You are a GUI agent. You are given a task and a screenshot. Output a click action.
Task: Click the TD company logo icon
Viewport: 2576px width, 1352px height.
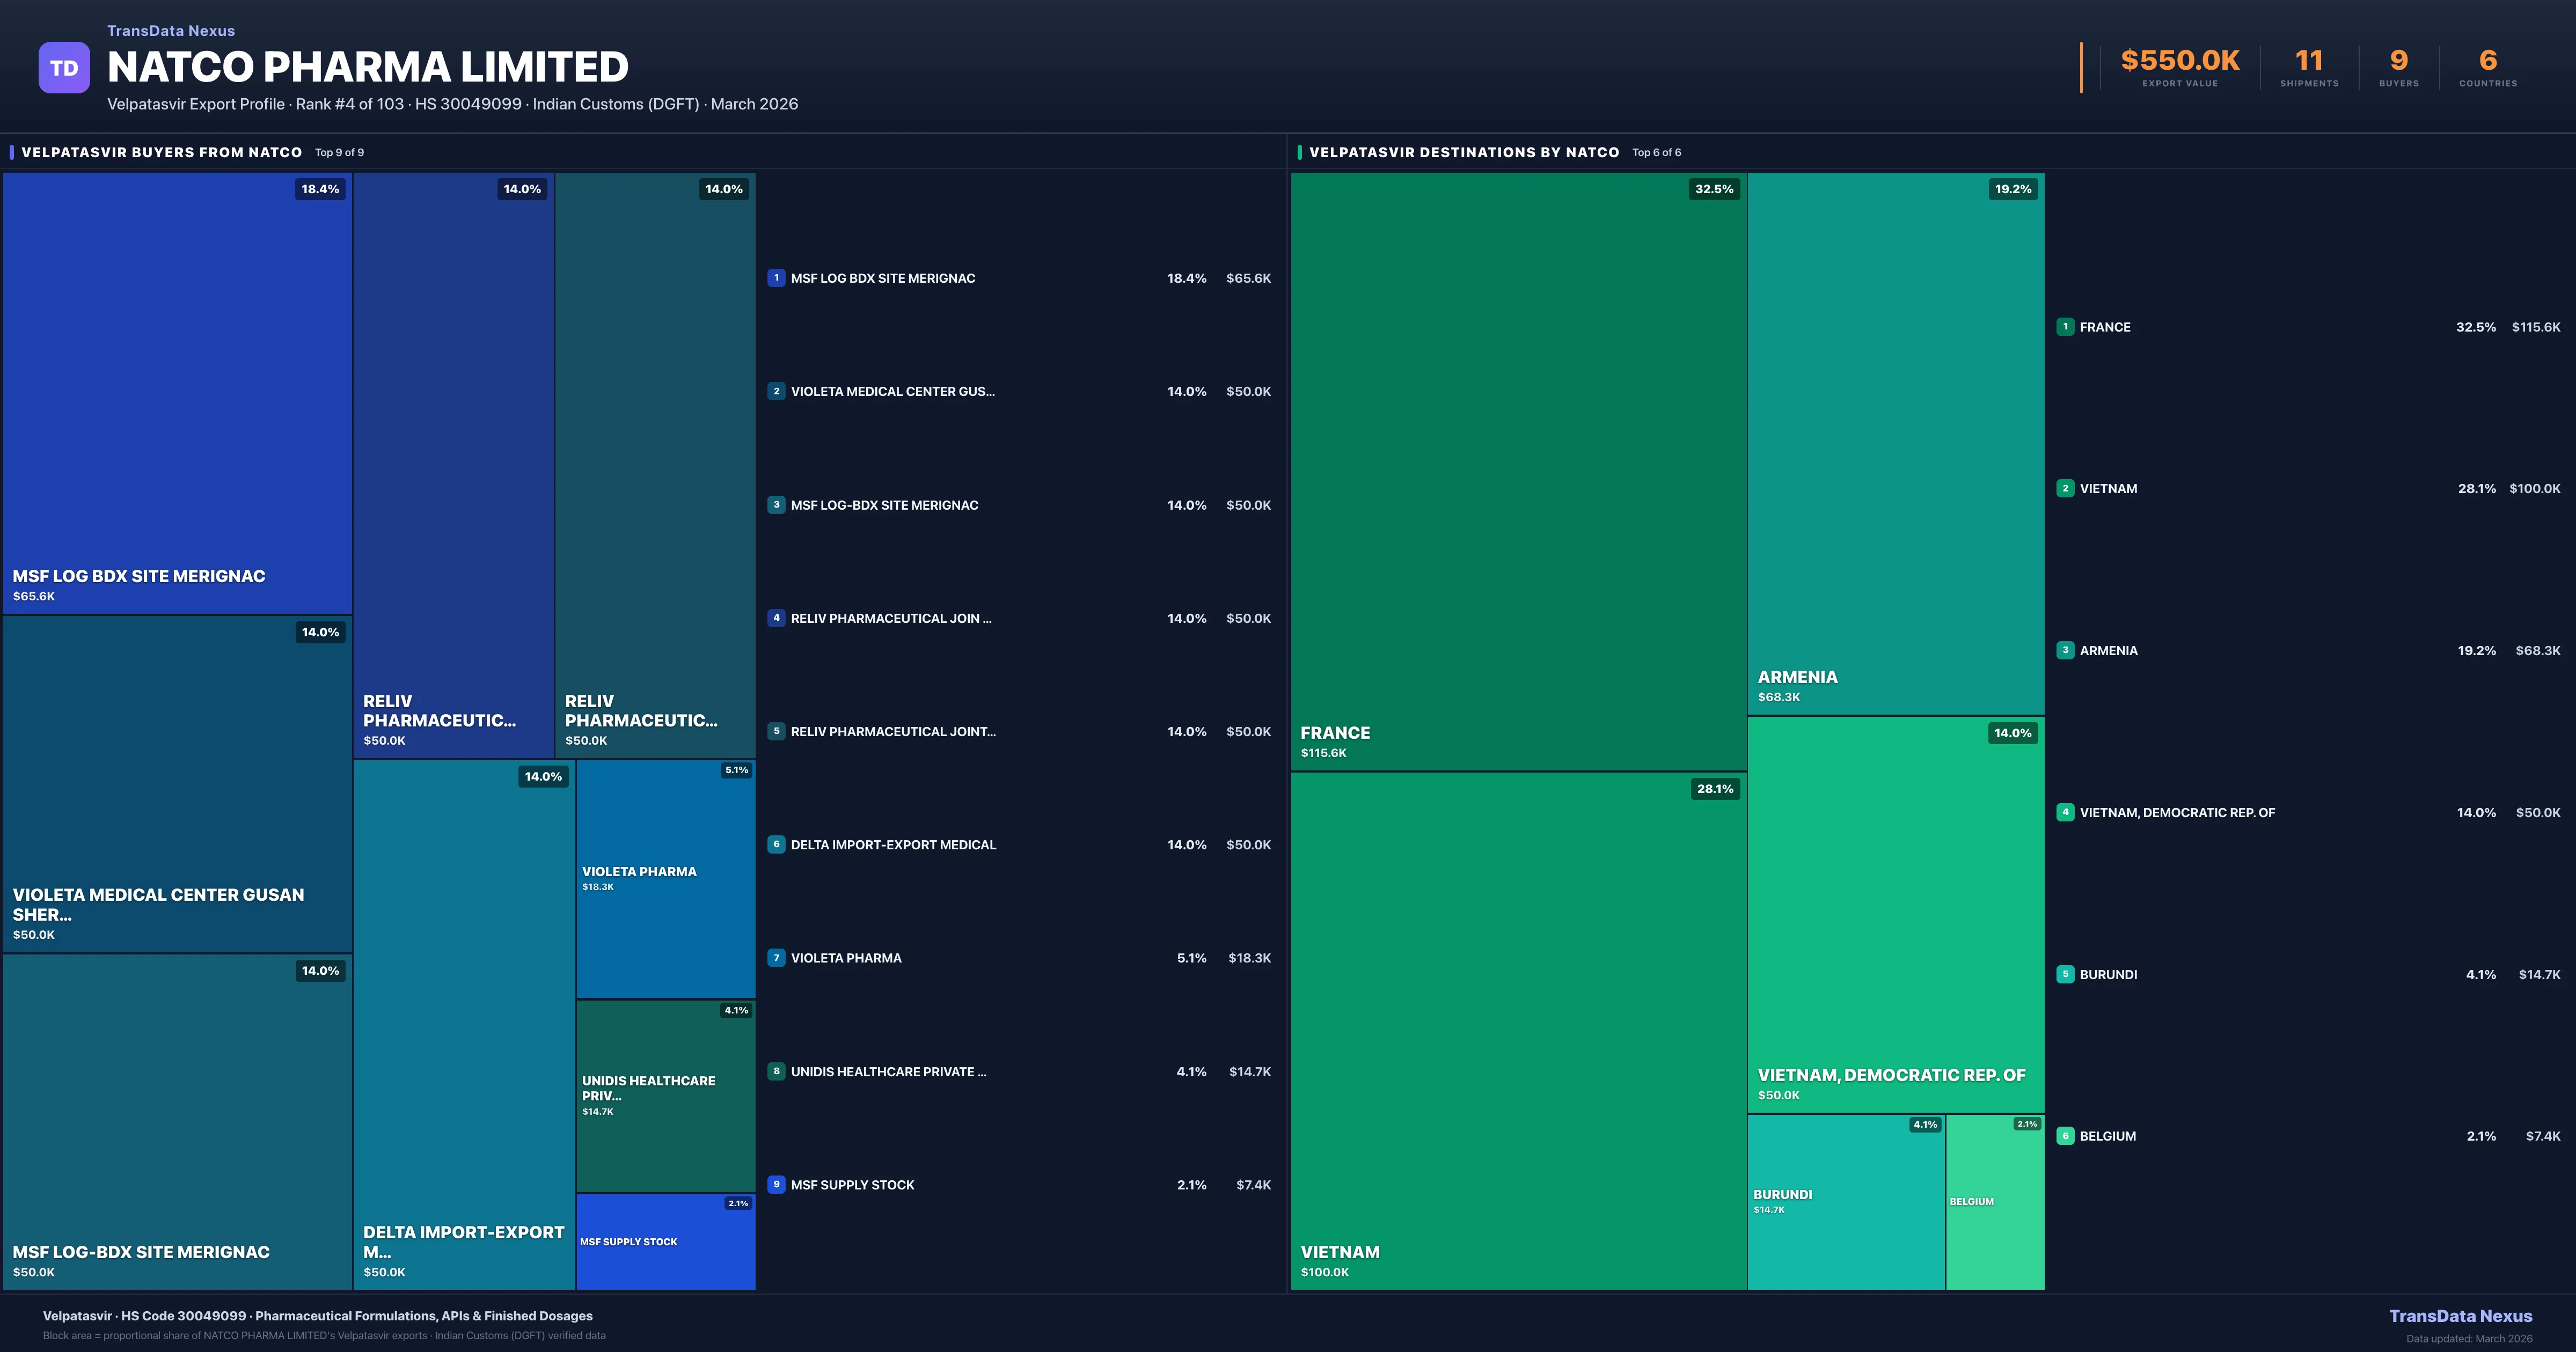(64, 66)
